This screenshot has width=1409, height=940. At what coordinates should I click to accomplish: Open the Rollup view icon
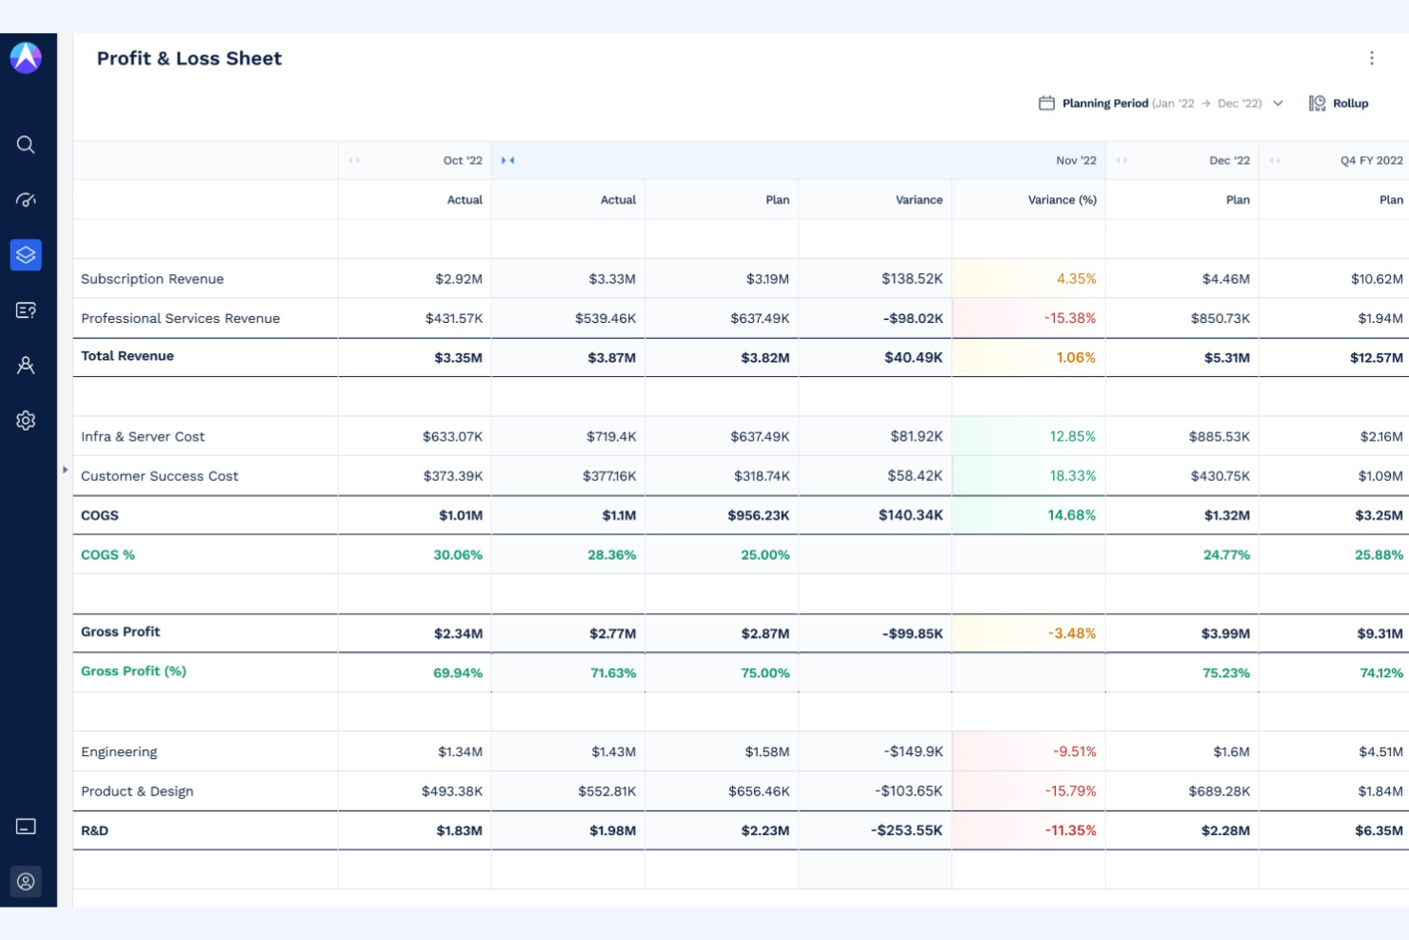click(x=1317, y=103)
